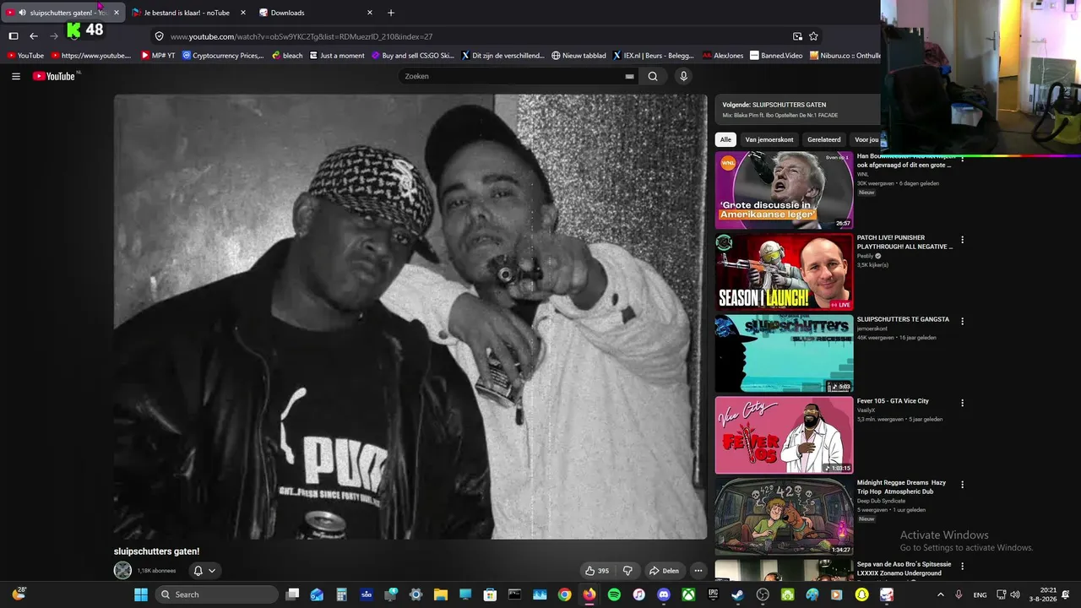
Task: Mute the sluipschutters gaten tab audio
Action: tap(22, 13)
